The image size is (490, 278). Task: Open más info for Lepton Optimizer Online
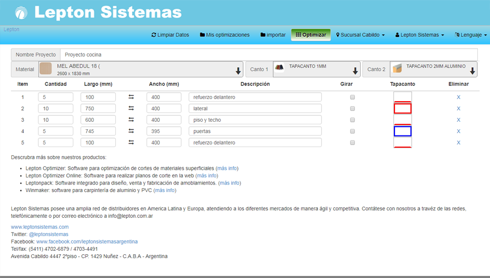207,175
